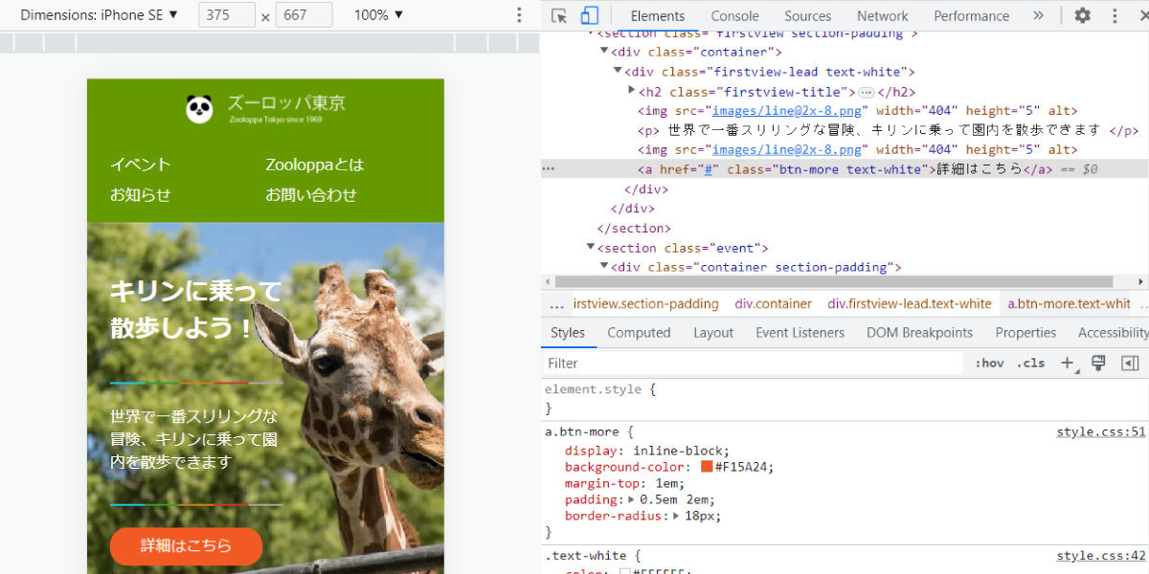
Task: Switch to the Console tab
Action: click(734, 15)
